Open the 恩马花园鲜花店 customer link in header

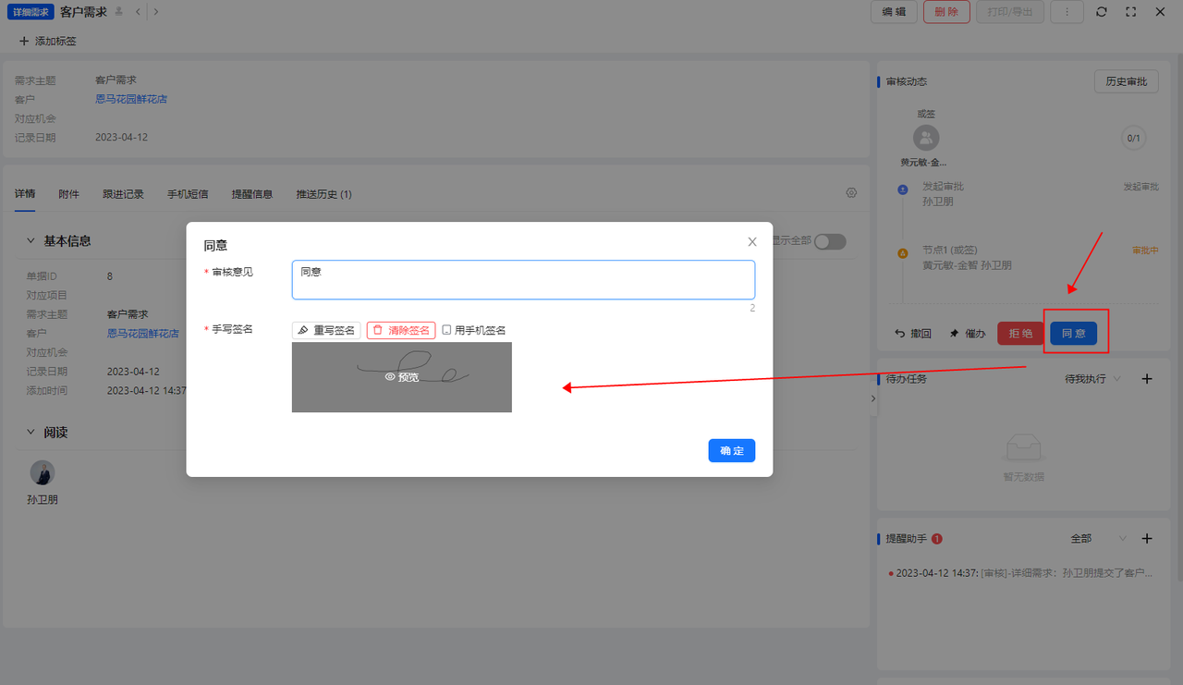pos(131,99)
